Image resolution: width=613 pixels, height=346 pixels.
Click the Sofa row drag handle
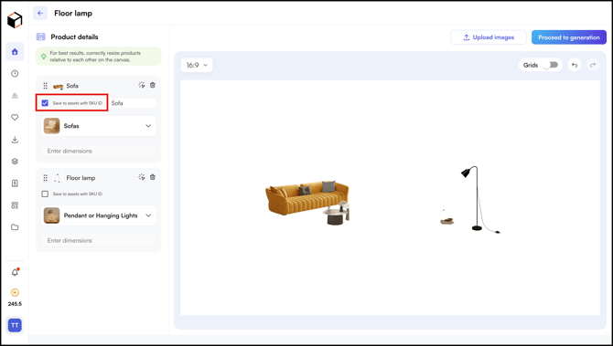coord(46,86)
